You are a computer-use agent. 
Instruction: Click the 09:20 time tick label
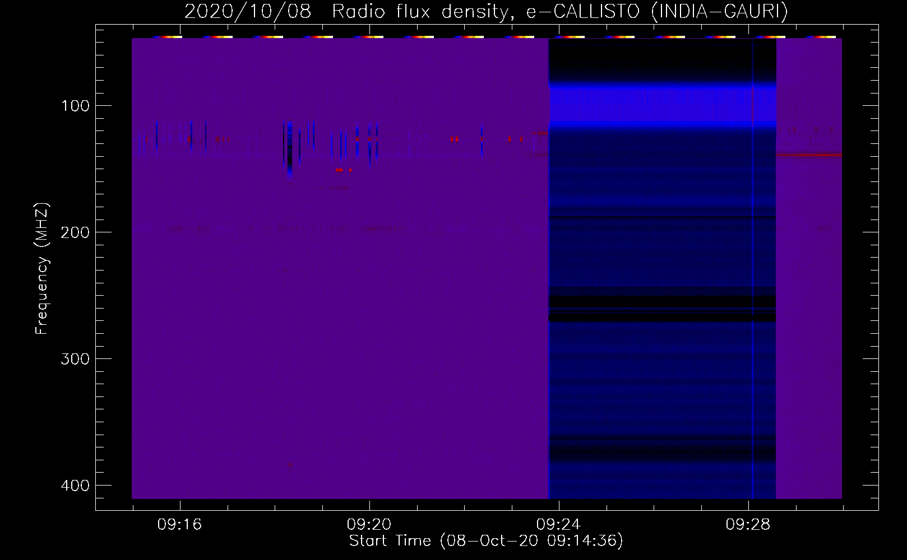369,525
